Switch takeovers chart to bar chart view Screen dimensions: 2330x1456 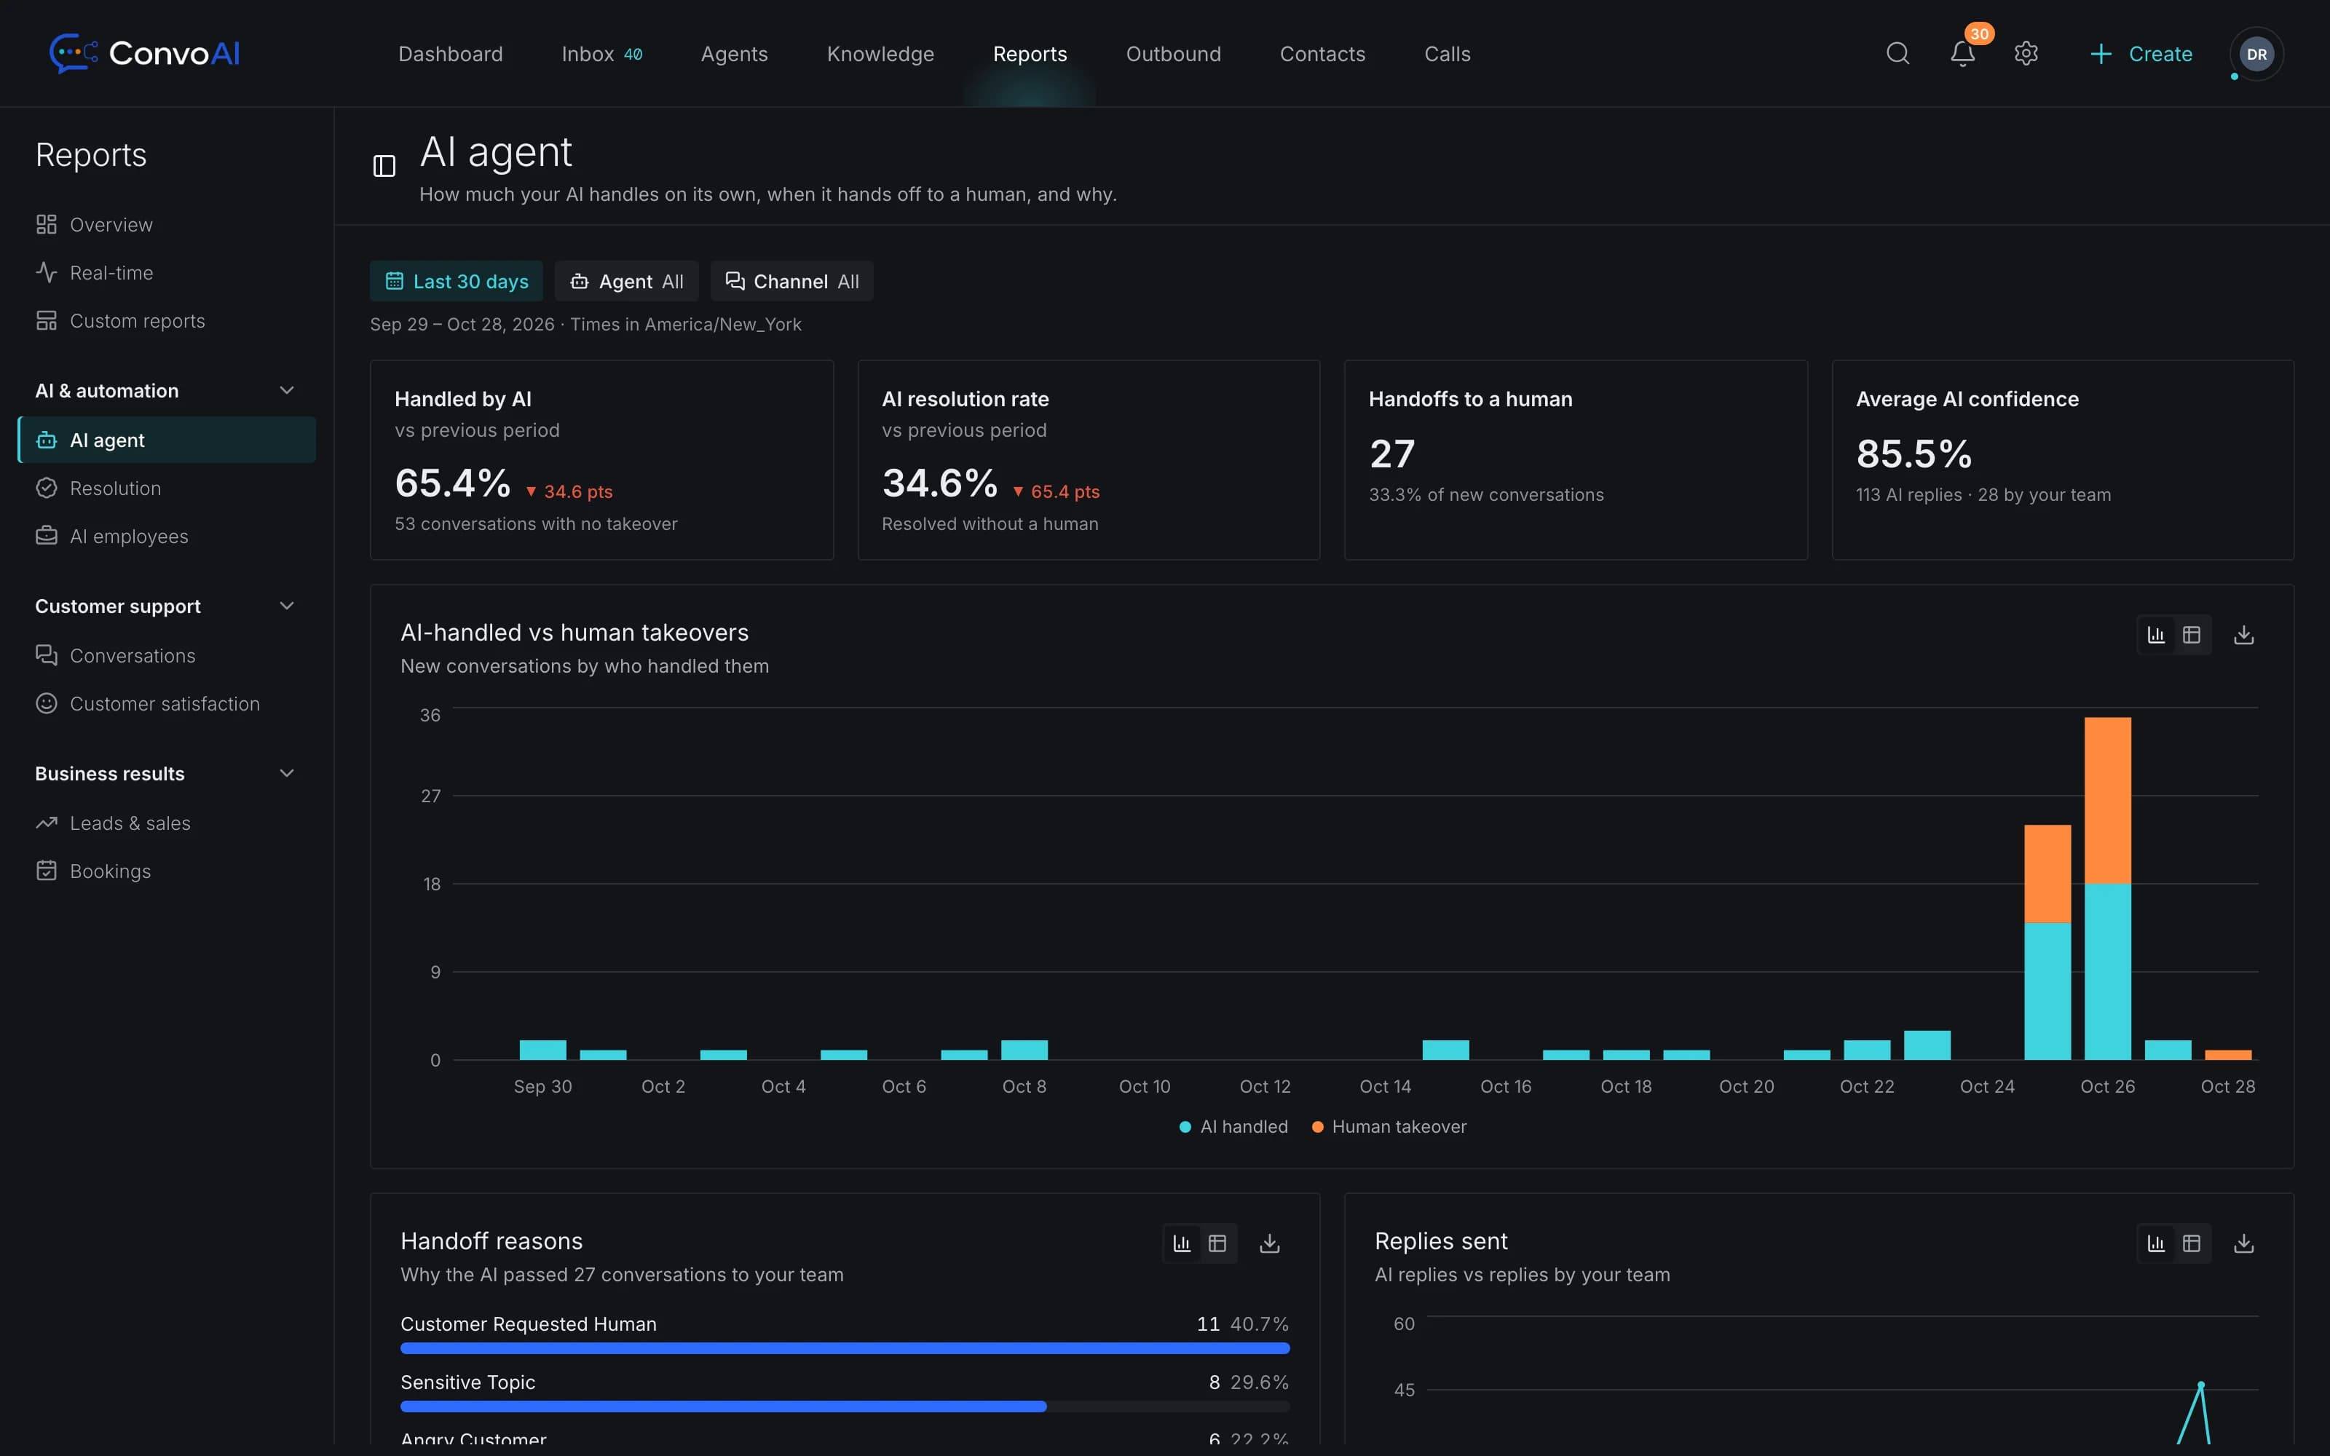[x=2156, y=635]
